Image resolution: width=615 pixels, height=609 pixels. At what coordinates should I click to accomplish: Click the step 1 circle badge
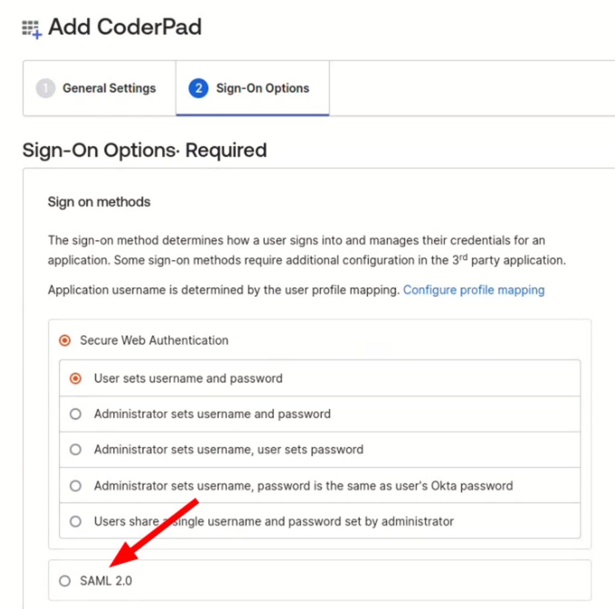tap(45, 88)
